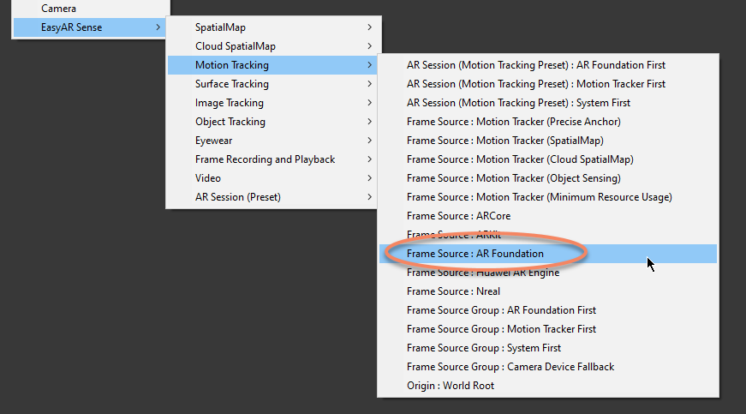Select Frame Source Group : AR Foundation First

(x=548, y=310)
